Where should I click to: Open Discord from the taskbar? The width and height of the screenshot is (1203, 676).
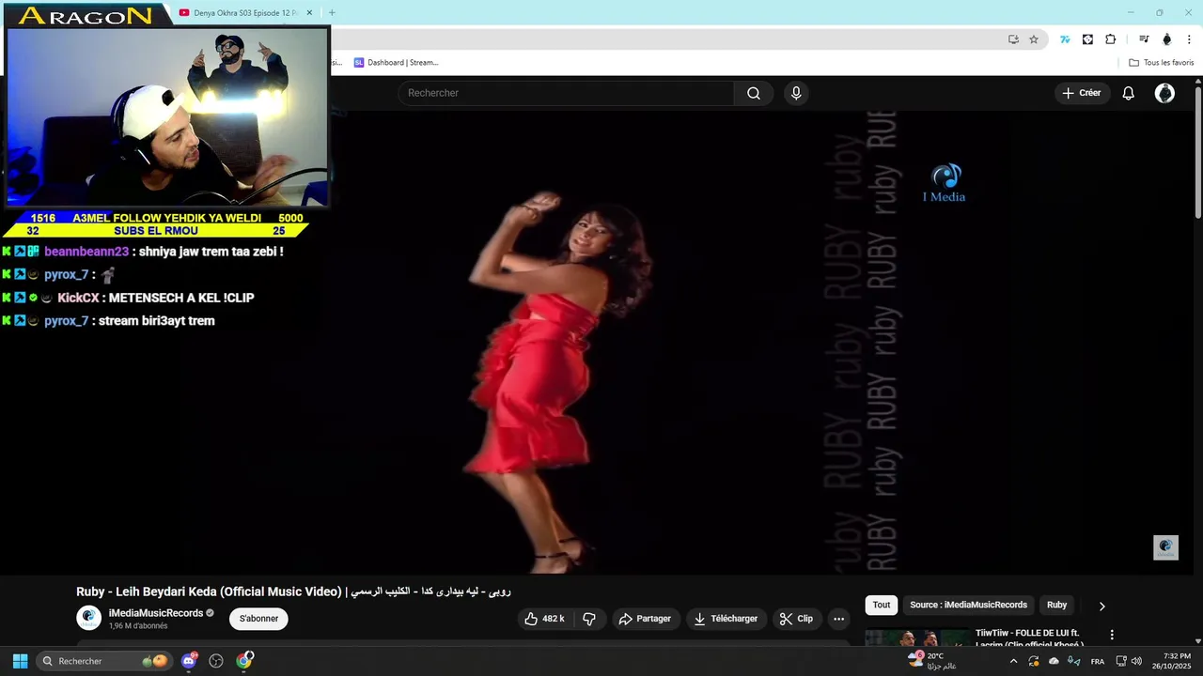189,661
